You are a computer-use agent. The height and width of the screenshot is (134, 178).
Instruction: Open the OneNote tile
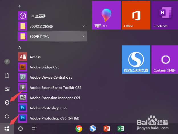pos(165,15)
